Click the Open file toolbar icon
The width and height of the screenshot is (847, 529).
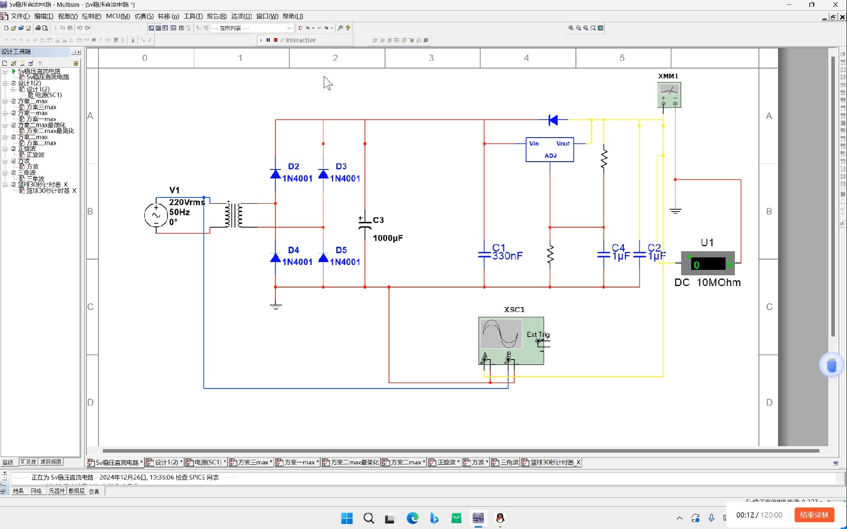click(x=13, y=28)
